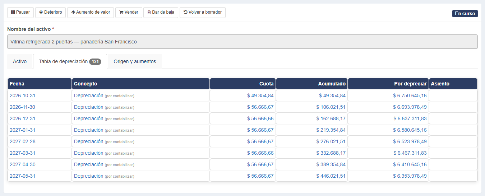Viewport: 485px width, 196px height.
Task: Click por depreciar $ 6.693.978,49
Action: [x=410, y=107]
